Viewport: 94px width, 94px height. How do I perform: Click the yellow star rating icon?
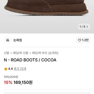tap(6, 69)
